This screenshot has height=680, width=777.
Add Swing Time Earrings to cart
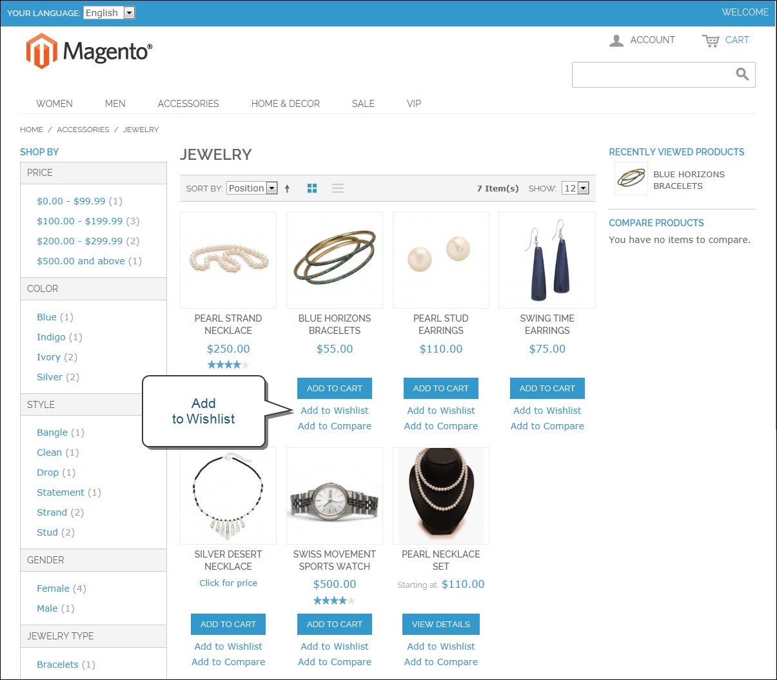547,388
